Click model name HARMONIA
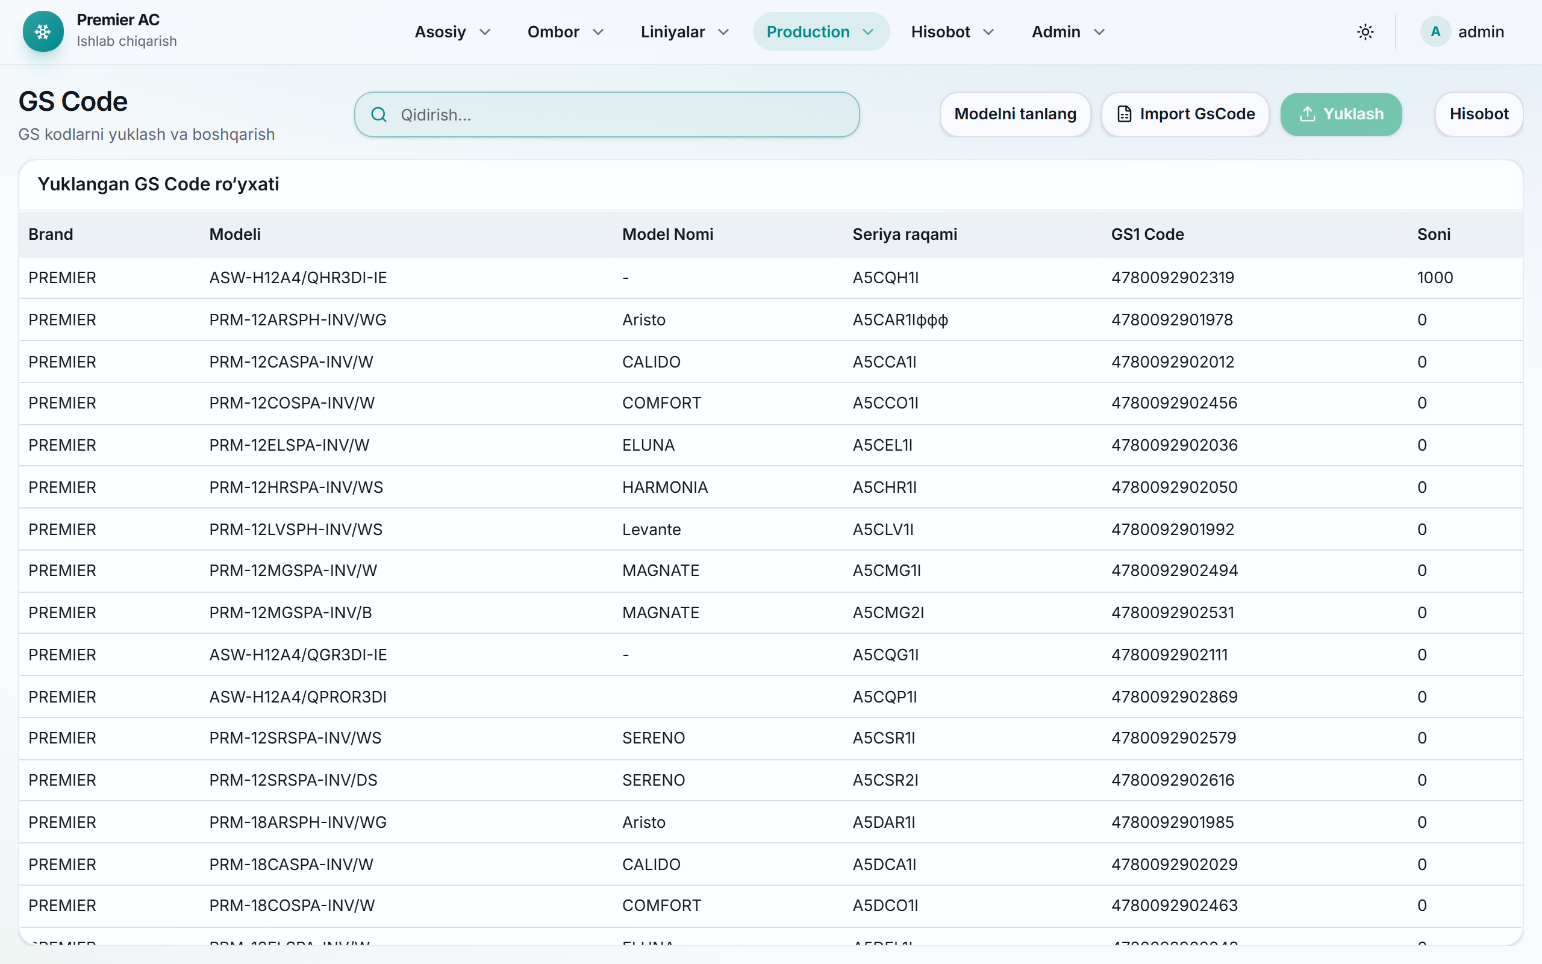The image size is (1542, 964). 664,487
